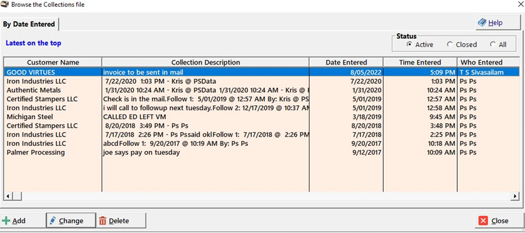The height and width of the screenshot is (233, 525).
Task: Select the Closed status radio button
Action: point(450,44)
